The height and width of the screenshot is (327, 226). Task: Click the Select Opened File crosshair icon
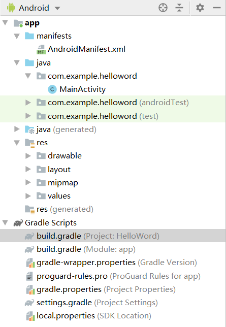tap(163, 8)
